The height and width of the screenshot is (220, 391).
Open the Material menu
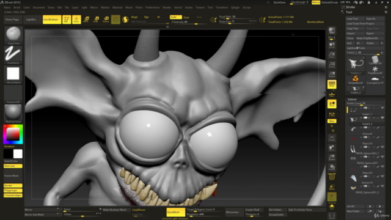pyautogui.click(x=117, y=7)
